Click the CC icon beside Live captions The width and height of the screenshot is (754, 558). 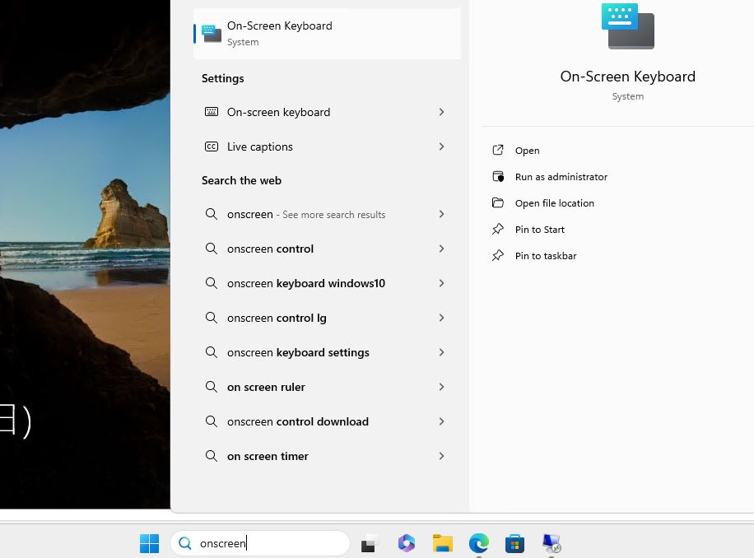(212, 146)
